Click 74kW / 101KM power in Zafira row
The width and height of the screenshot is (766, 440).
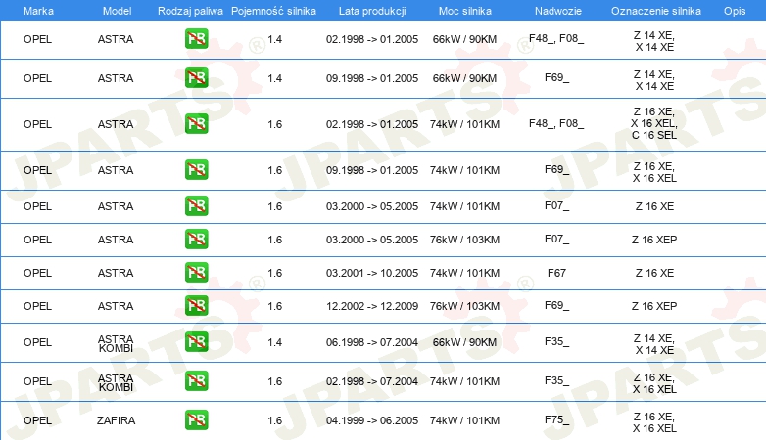(464, 420)
